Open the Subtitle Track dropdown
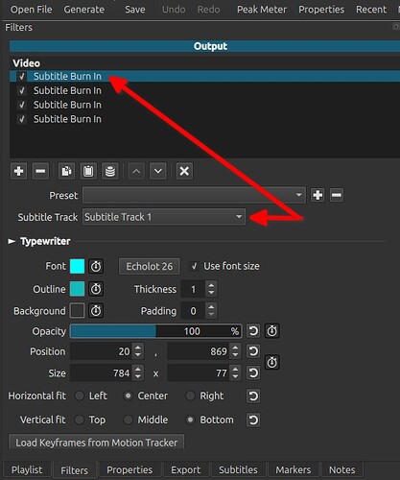The height and width of the screenshot is (480, 400). (x=164, y=217)
